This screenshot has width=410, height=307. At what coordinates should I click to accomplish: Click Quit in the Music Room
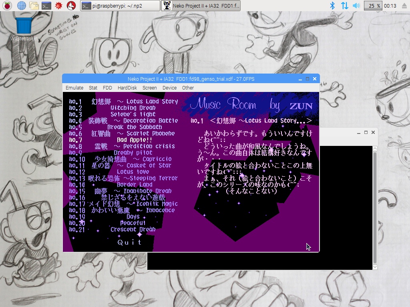click(x=130, y=243)
